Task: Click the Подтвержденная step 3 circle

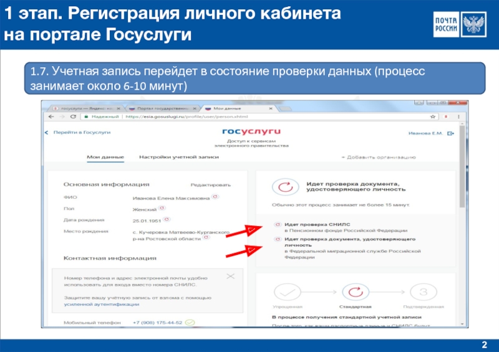Action: [424, 292]
